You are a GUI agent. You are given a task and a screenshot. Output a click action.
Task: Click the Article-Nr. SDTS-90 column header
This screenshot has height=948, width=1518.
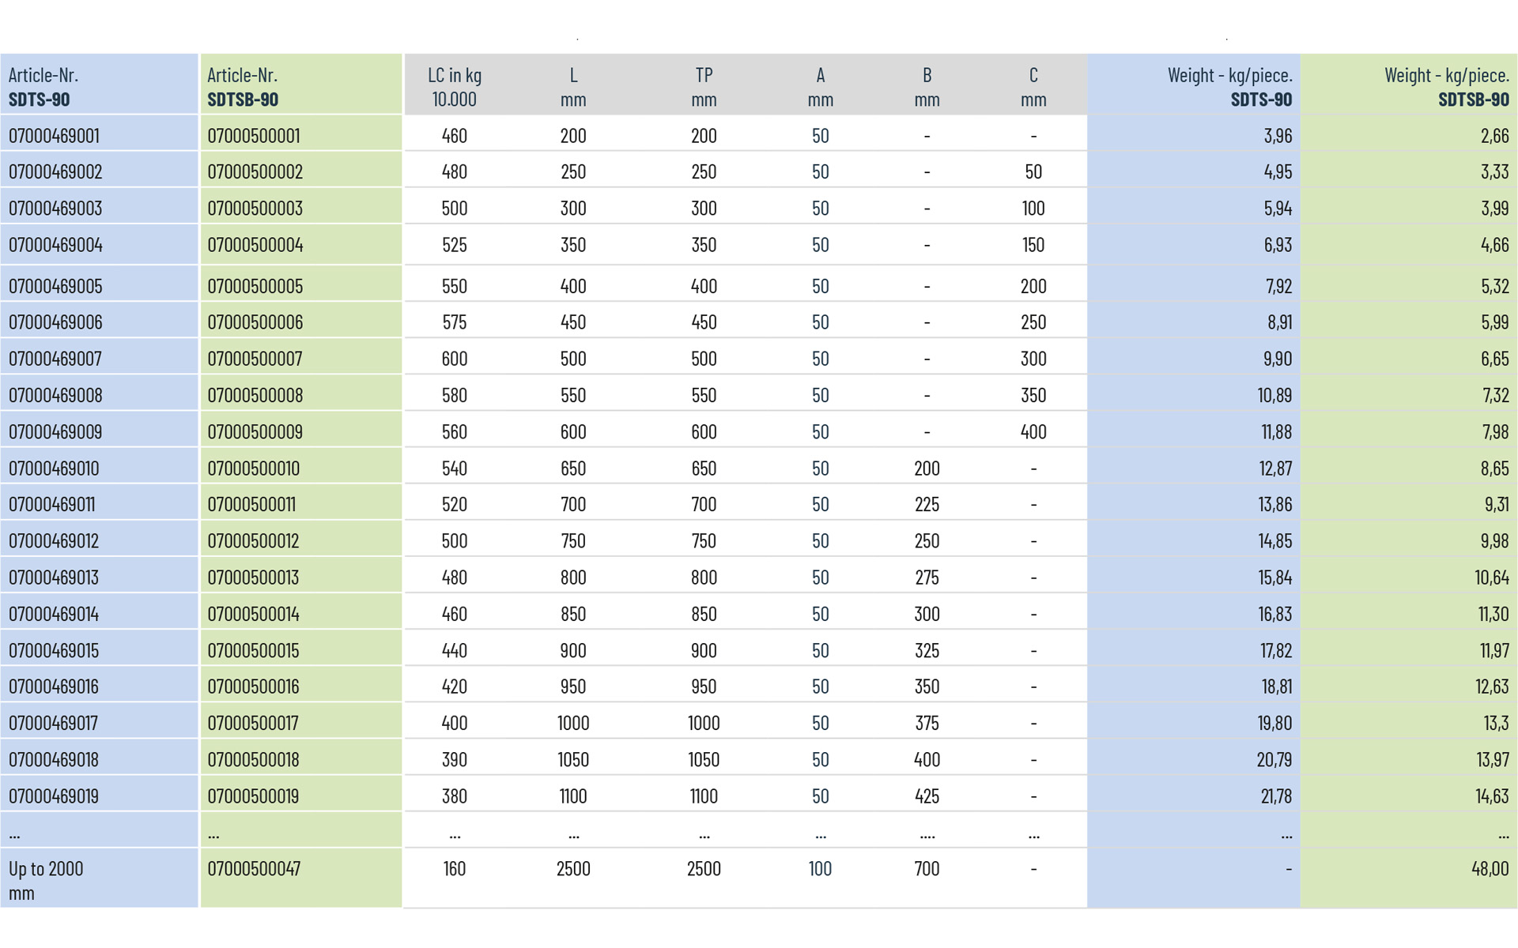coord(43,87)
